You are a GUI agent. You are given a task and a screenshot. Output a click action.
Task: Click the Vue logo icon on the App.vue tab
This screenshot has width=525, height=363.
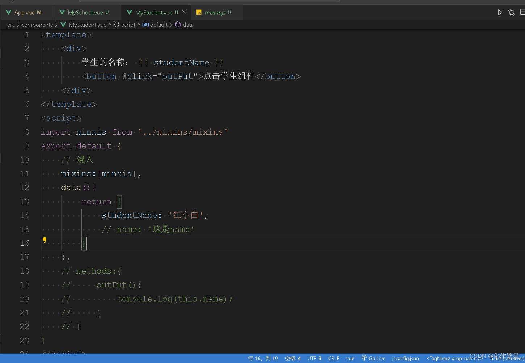[x=8, y=12]
